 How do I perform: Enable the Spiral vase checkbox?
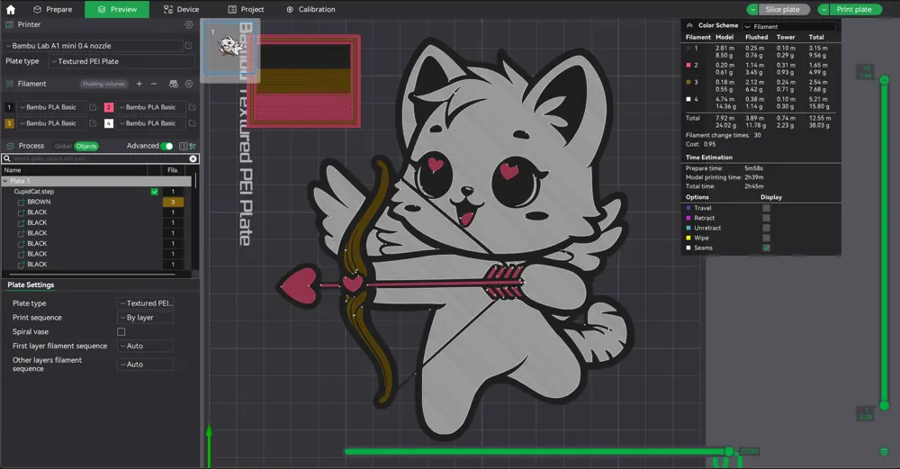click(x=121, y=332)
